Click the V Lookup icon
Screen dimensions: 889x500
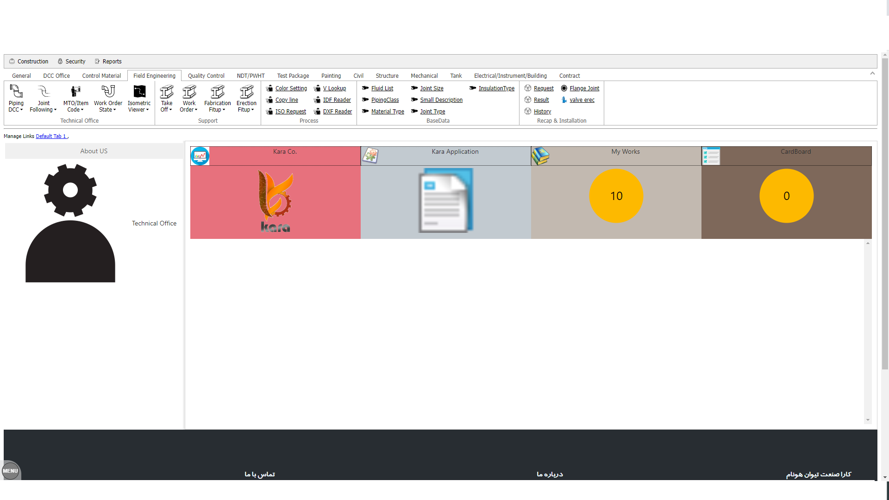[x=317, y=88]
